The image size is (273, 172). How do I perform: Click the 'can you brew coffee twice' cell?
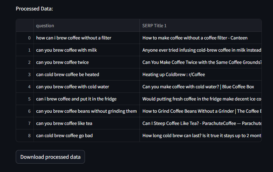coord(62,62)
